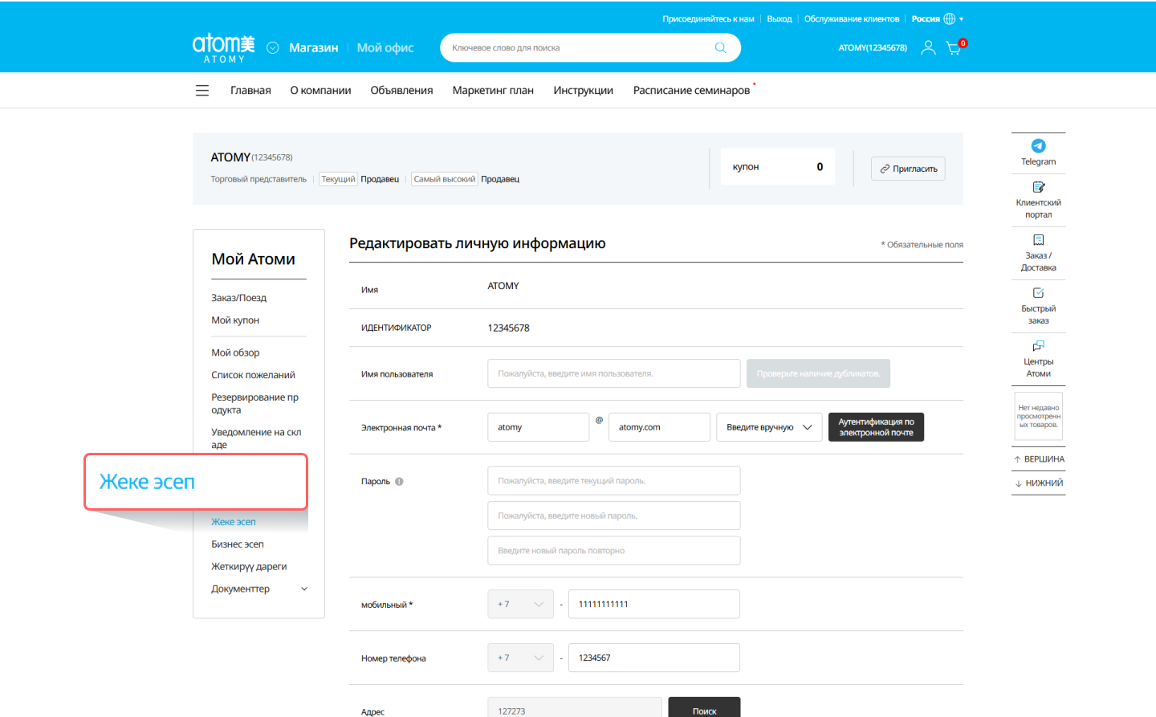Open the hamburger menu icon

pos(202,91)
